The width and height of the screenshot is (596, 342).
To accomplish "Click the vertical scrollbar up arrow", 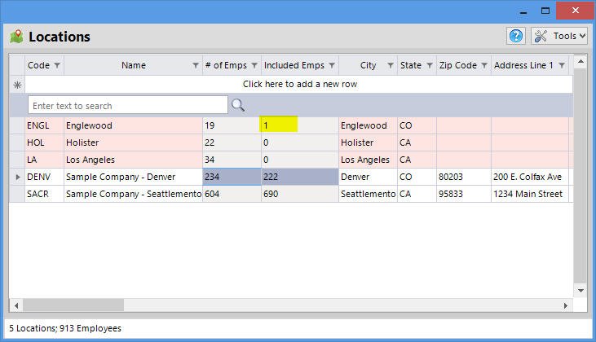I will coord(581,62).
